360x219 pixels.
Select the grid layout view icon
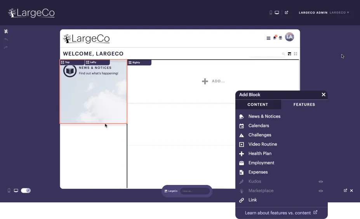[x=296, y=54]
